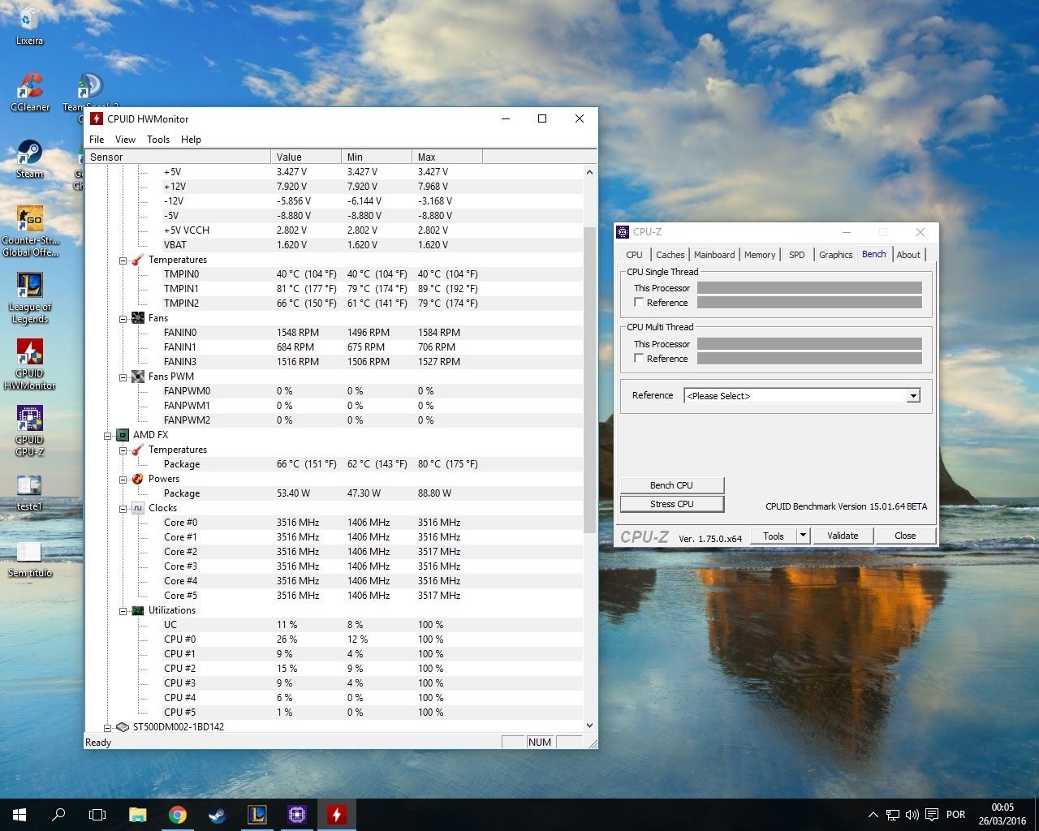Click the Bench CPU button
The height and width of the screenshot is (831, 1039).
[x=671, y=485]
